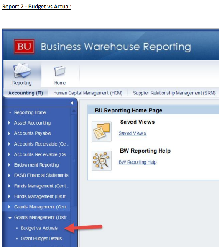This screenshot has width=222, height=250.
Task: Expand FASB Financial Statements node
Action: tap(9, 175)
